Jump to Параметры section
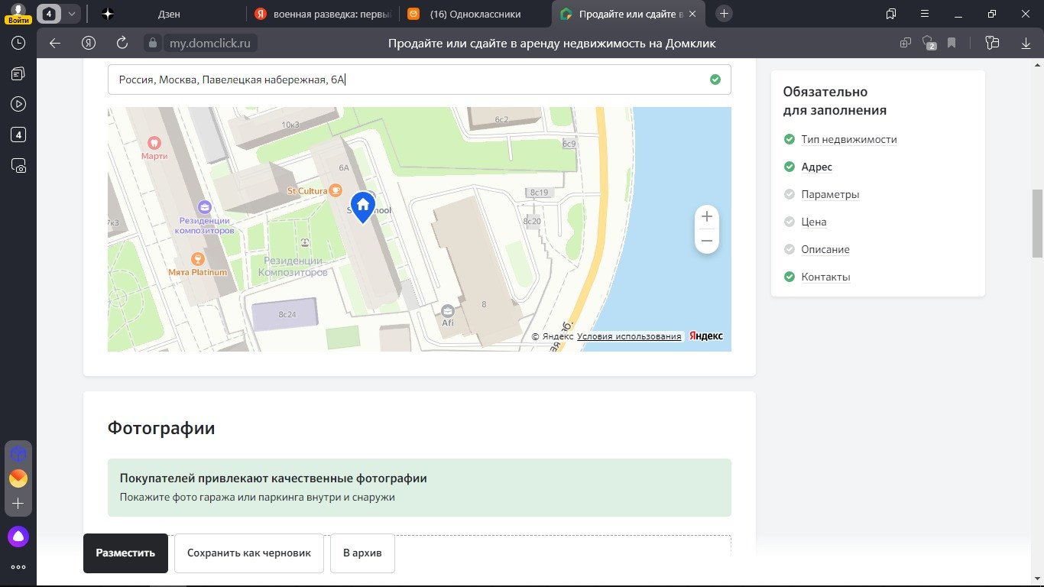This screenshot has width=1044, height=587. (830, 194)
